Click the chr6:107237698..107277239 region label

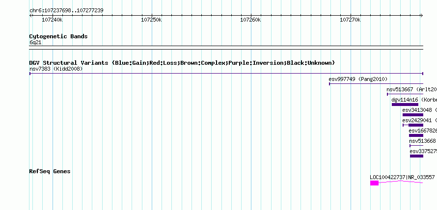click(66, 10)
